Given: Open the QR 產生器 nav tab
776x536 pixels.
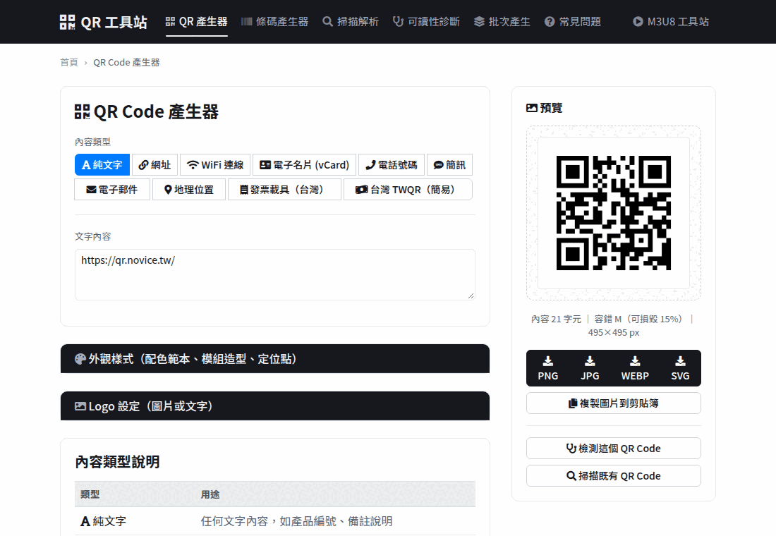Looking at the screenshot, I should coord(197,22).
